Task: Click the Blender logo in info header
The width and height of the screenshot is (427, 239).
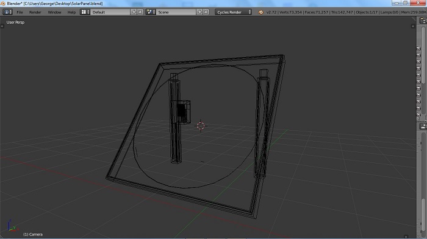Action: [x=260, y=12]
